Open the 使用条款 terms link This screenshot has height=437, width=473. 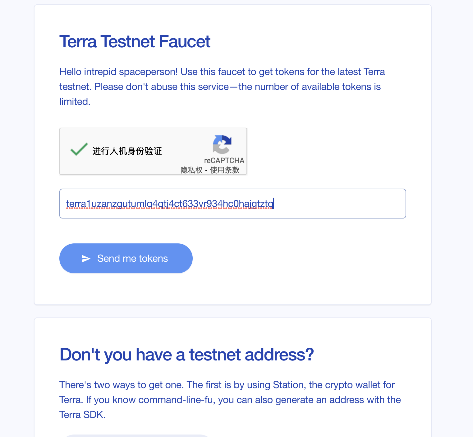coord(225,170)
